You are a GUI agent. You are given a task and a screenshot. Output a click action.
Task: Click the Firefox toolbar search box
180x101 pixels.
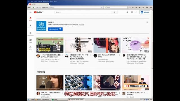116,8
